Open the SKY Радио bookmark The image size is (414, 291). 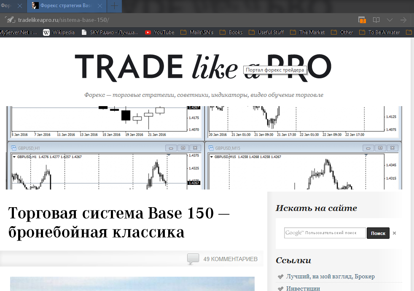coord(110,32)
